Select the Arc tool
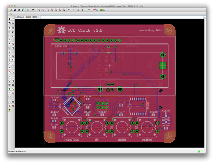214x164 pixels. pyautogui.click(x=13, y=81)
